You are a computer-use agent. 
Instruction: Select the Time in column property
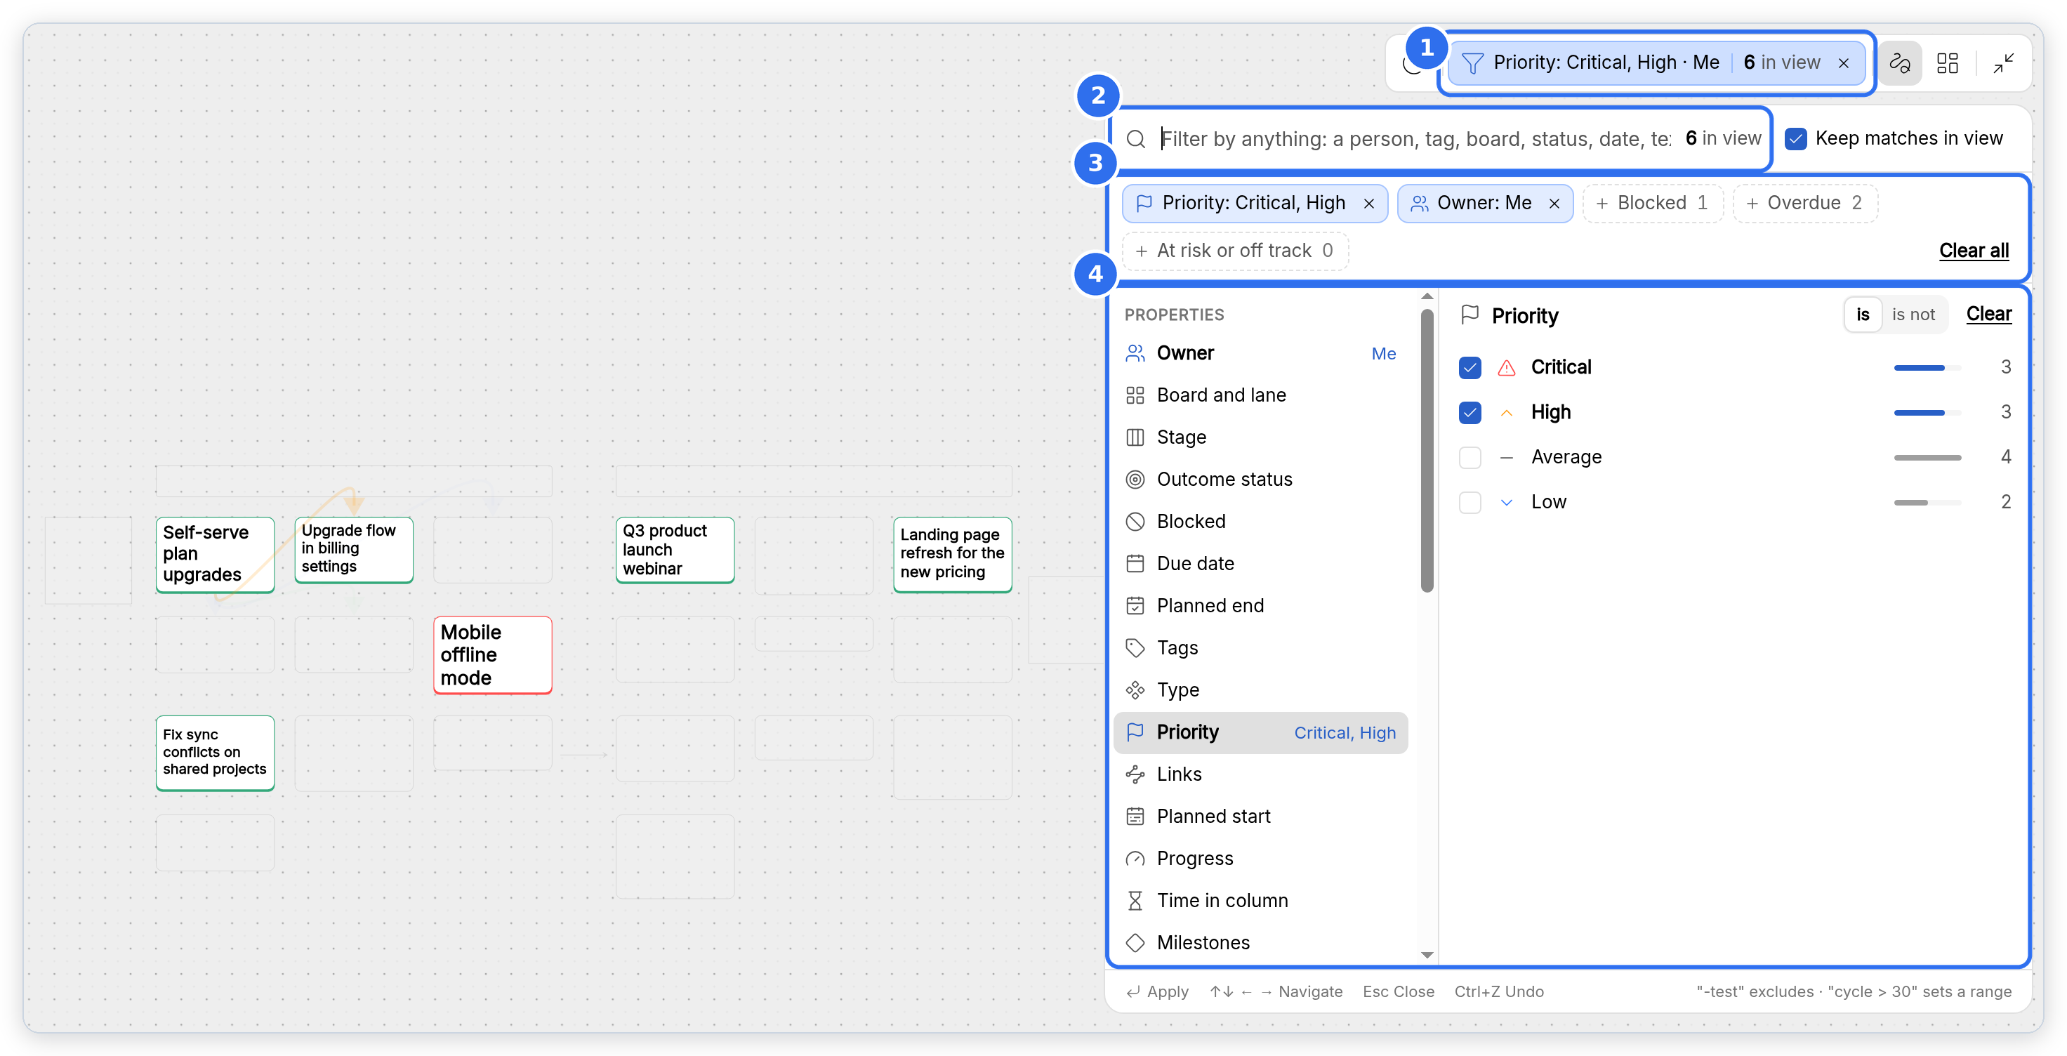point(1260,901)
